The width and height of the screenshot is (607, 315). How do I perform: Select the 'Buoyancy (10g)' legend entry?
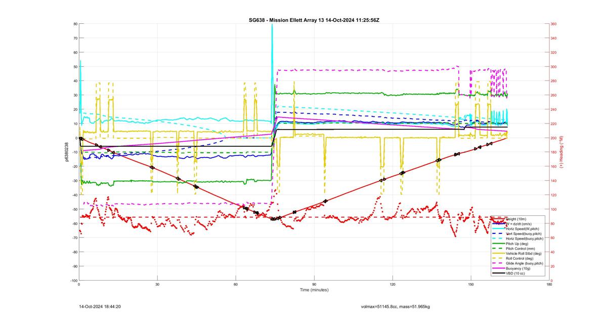pyautogui.click(x=517, y=267)
